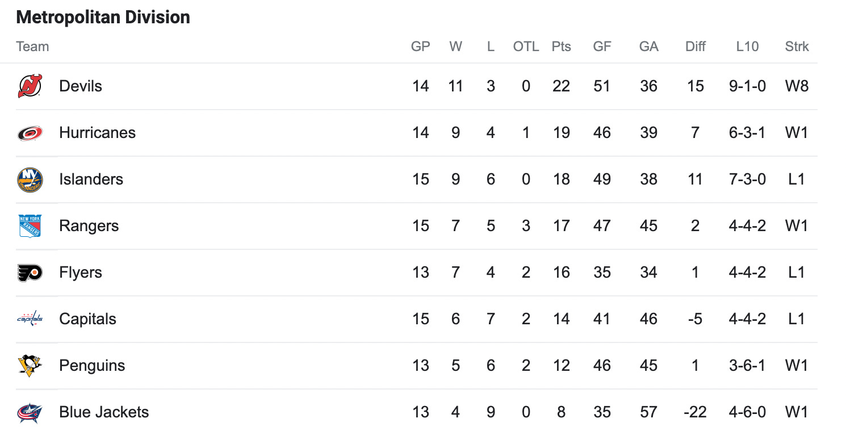This screenshot has height=435, width=846.
Task: Click the Strk column header
Action: 797,47
